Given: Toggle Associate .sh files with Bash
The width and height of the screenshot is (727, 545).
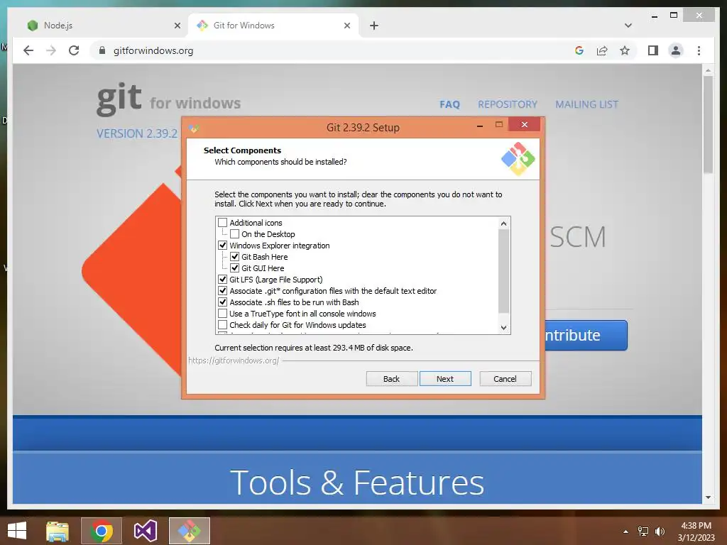Looking at the screenshot, I should (x=222, y=302).
